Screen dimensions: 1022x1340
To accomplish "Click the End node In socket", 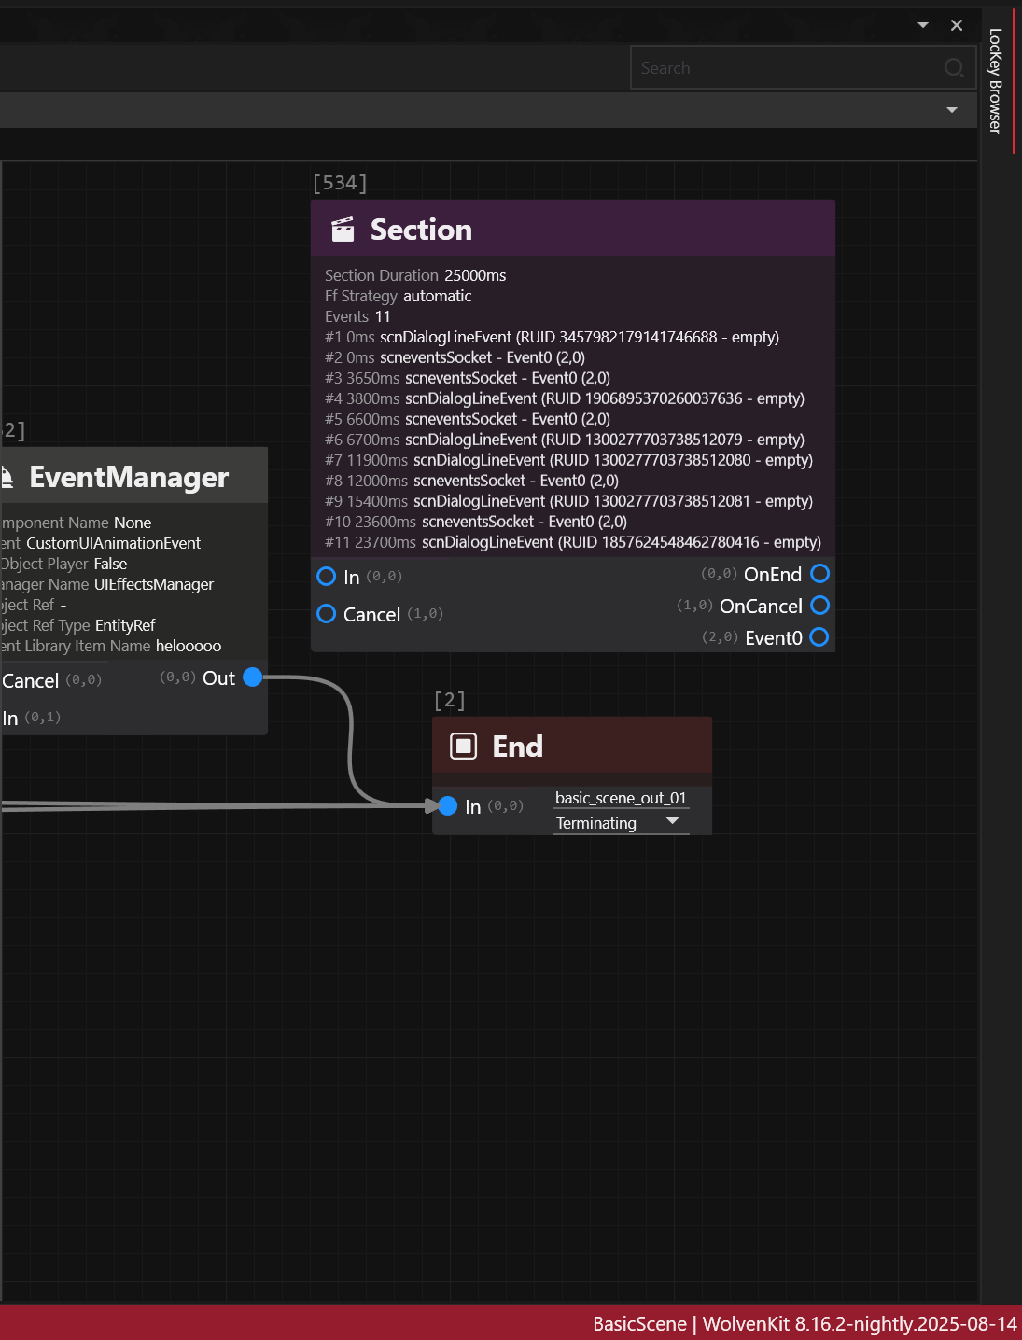I will point(448,805).
